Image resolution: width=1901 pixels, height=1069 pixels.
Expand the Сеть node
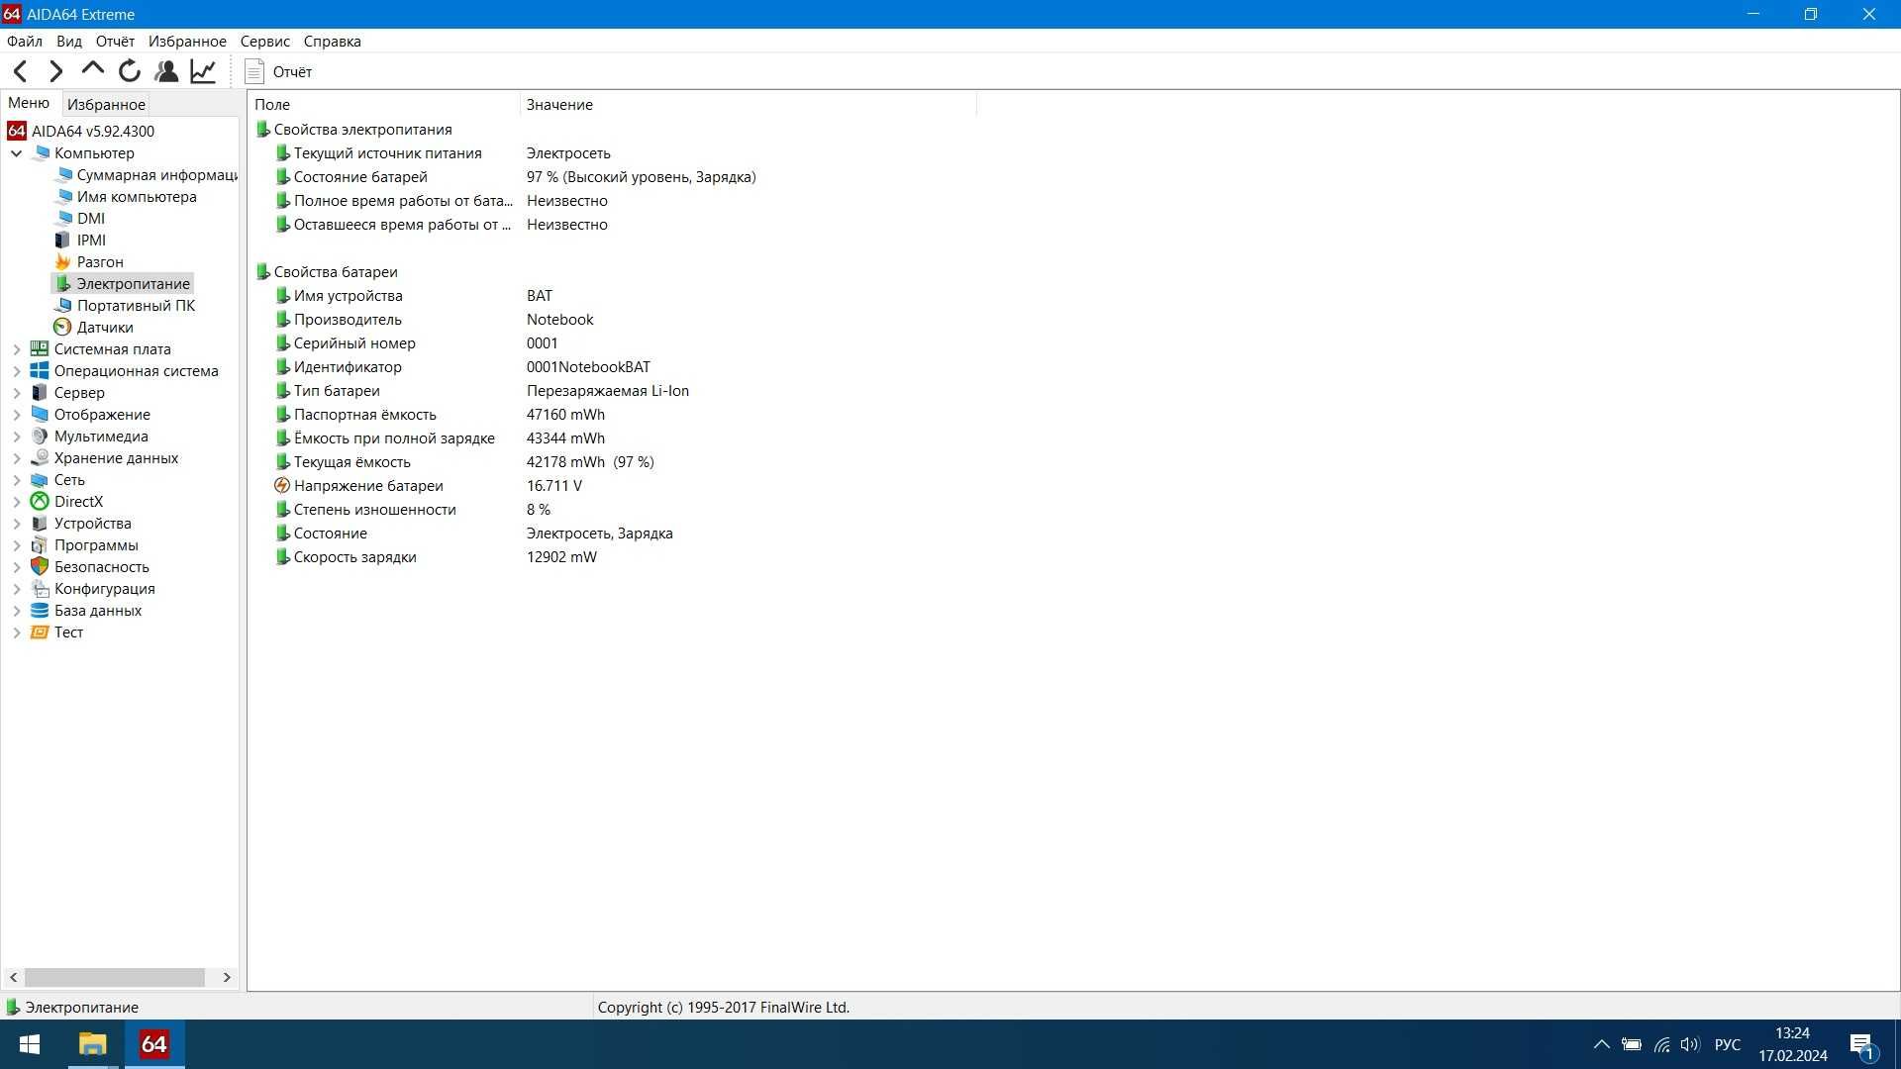click(17, 480)
